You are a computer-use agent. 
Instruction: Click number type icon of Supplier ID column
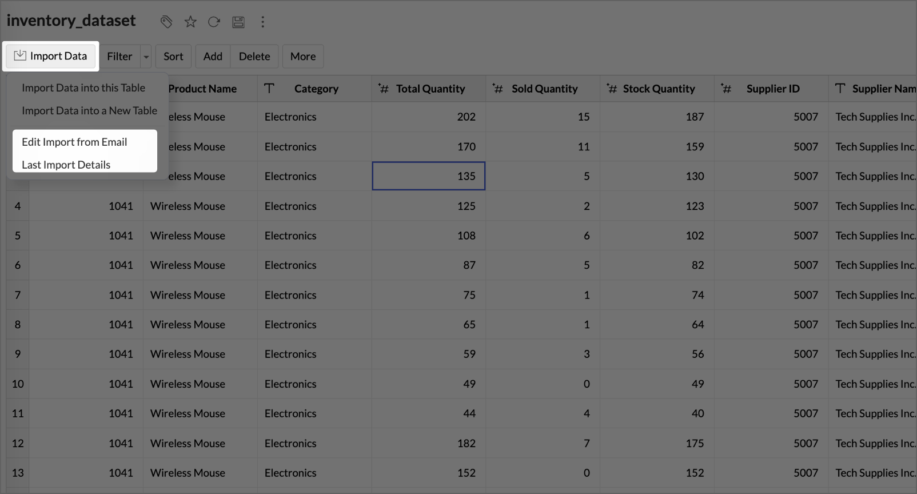click(x=725, y=88)
